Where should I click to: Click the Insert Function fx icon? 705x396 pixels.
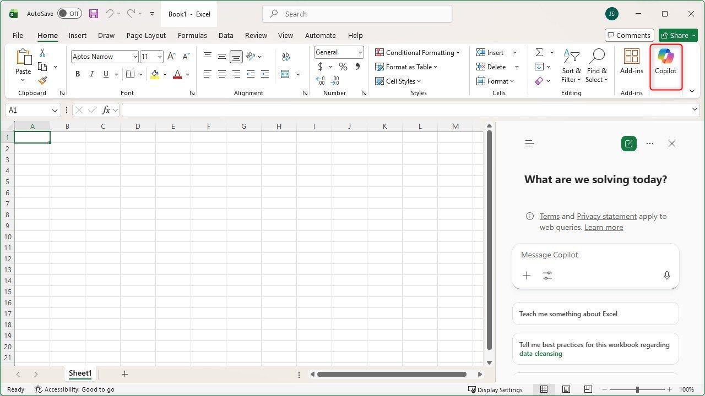pyautogui.click(x=106, y=111)
